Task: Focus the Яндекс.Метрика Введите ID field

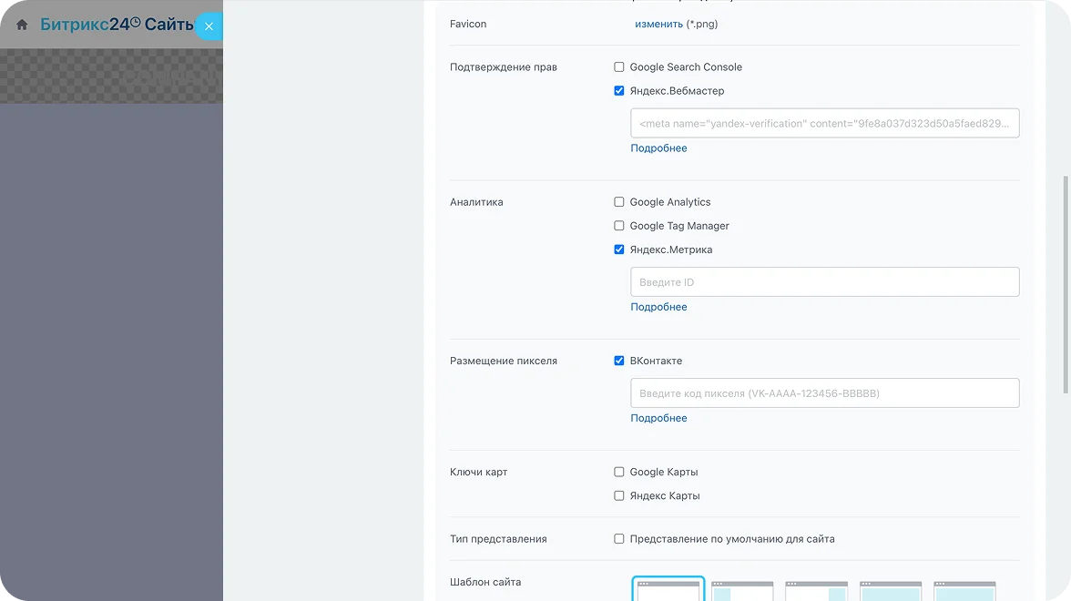Action: pos(824,282)
